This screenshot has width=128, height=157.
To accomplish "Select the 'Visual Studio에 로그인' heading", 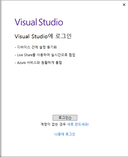I will click(x=43, y=36).
